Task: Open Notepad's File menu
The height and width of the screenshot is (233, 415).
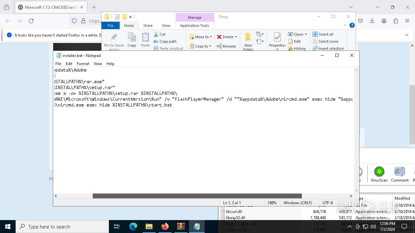Action: point(58,64)
